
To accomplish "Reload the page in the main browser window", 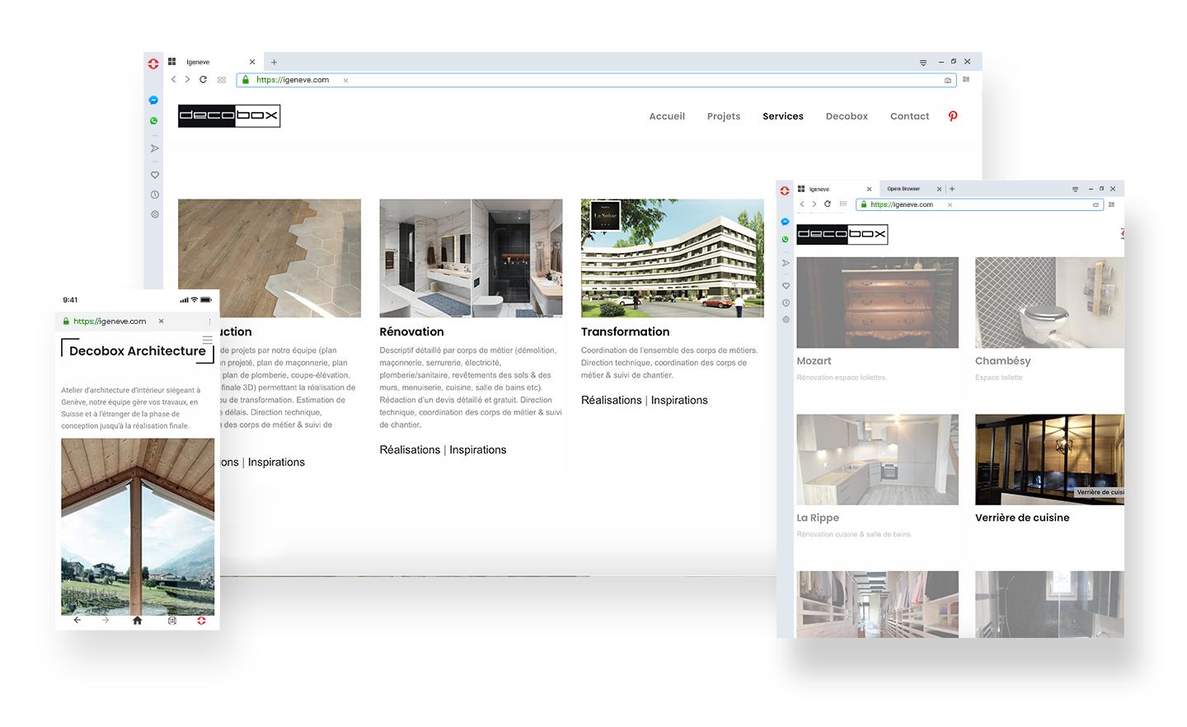I will tap(203, 80).
